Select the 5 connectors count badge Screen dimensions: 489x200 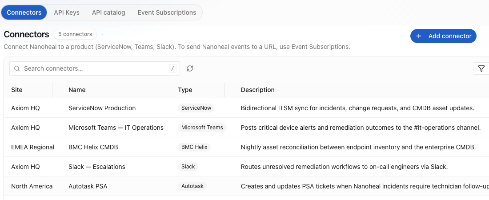[75, 34]
